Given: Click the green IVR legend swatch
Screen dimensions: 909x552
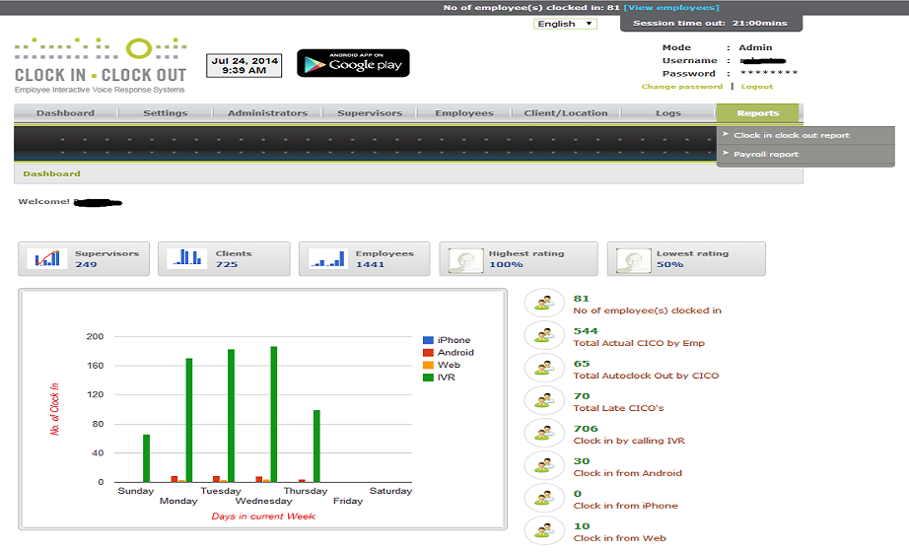Looking at the screenshot, I should 428,378.
